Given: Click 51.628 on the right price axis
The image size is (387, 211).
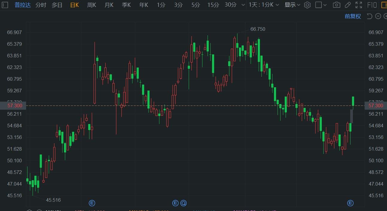Looking at the screenshot, I should [x=376, y=149].
